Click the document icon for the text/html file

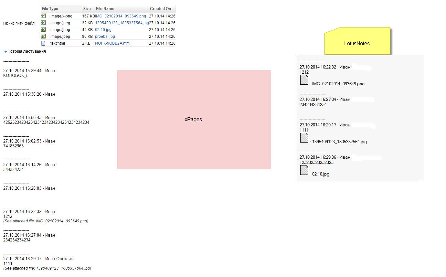point(43,43)
